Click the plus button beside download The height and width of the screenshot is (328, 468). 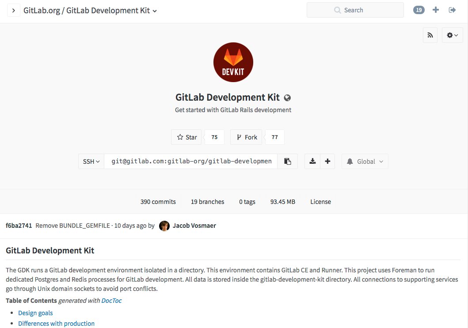[327, 161]
